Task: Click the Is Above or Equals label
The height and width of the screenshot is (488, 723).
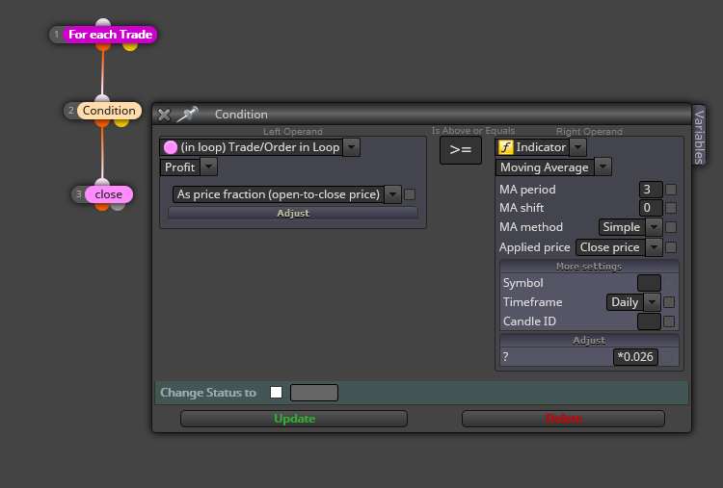Action: [473, 131]
